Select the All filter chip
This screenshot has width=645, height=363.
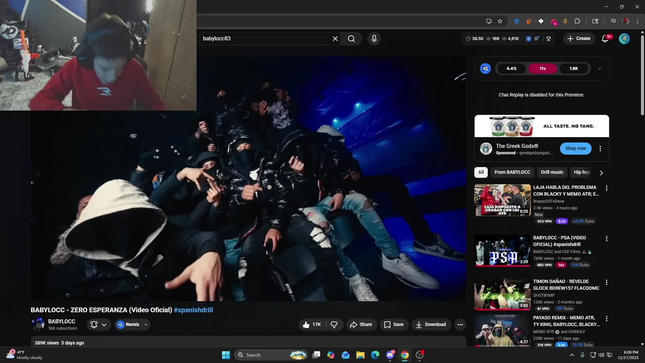(481, 172)
